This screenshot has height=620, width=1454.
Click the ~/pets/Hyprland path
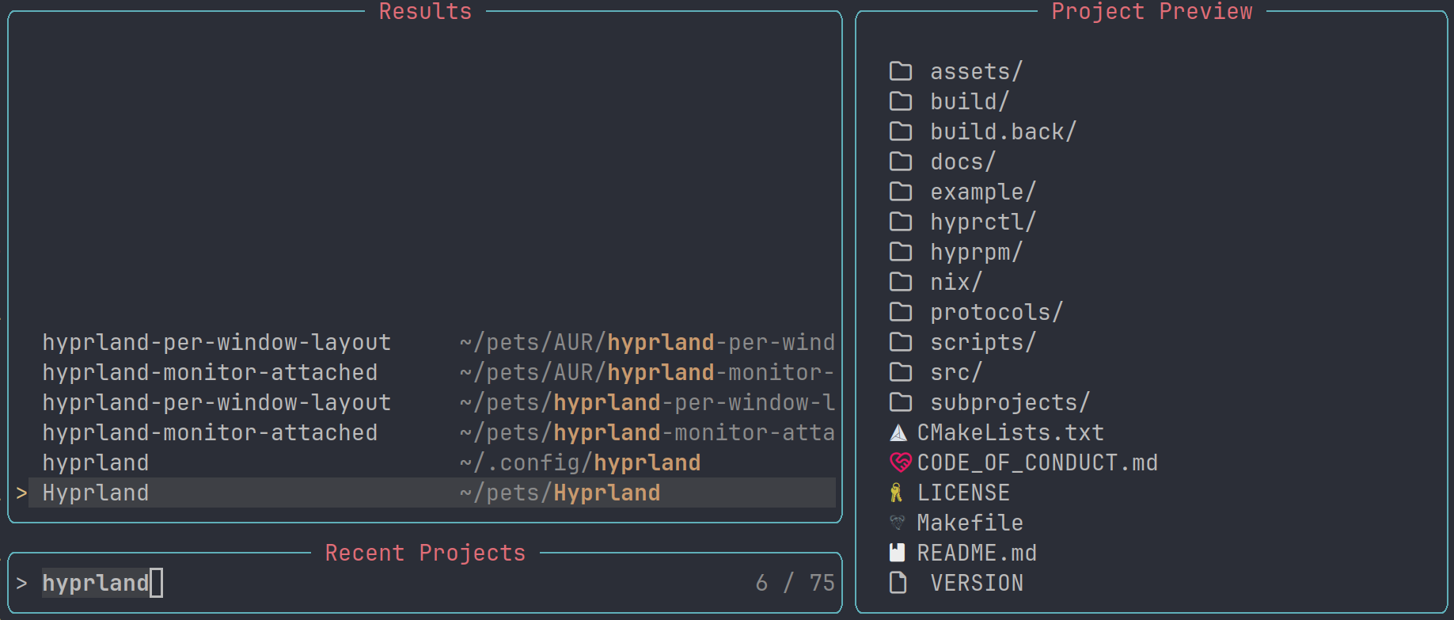point(560,493)
